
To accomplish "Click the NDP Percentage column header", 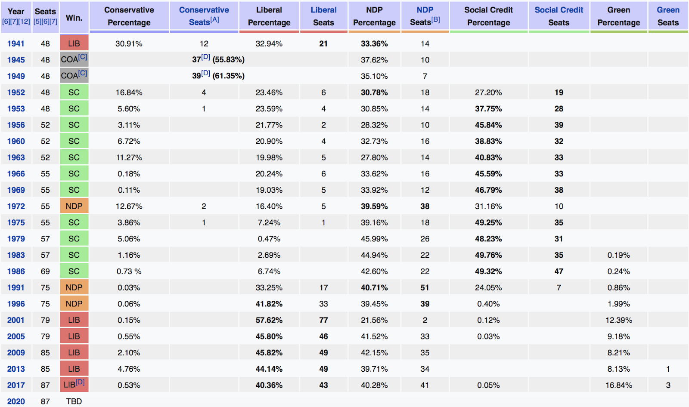I will (374, 16).
